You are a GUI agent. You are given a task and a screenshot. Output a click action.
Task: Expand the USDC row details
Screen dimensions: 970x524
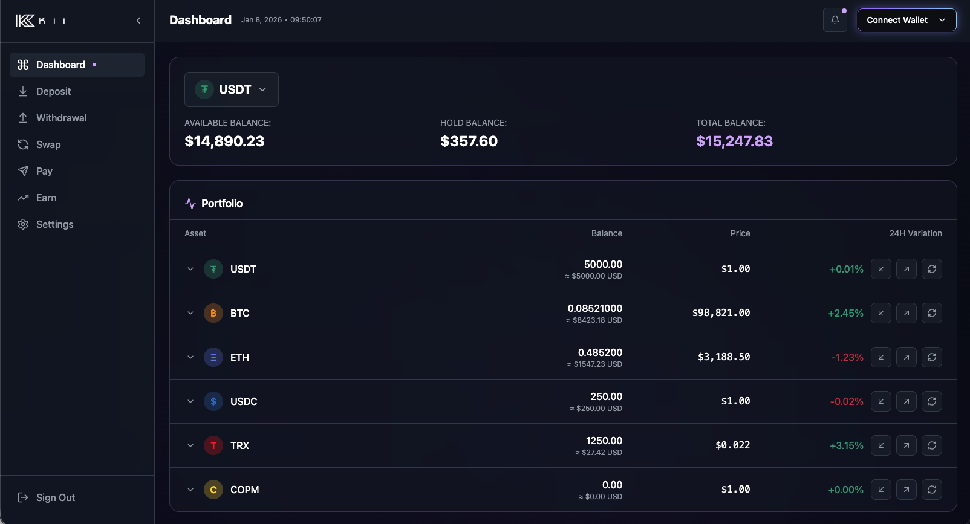pos(190,401)
